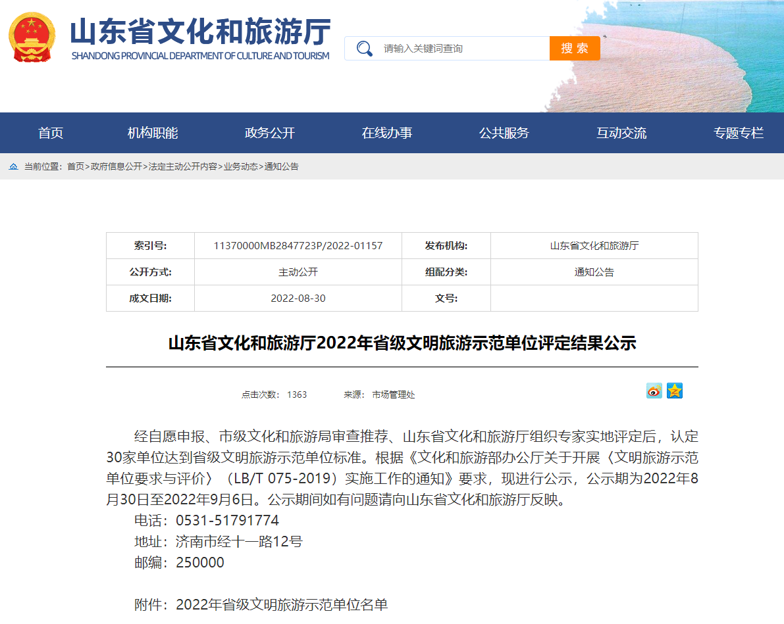Focus the keyword search input field
This screenshot has height=624, width=784.
[463, 49]
